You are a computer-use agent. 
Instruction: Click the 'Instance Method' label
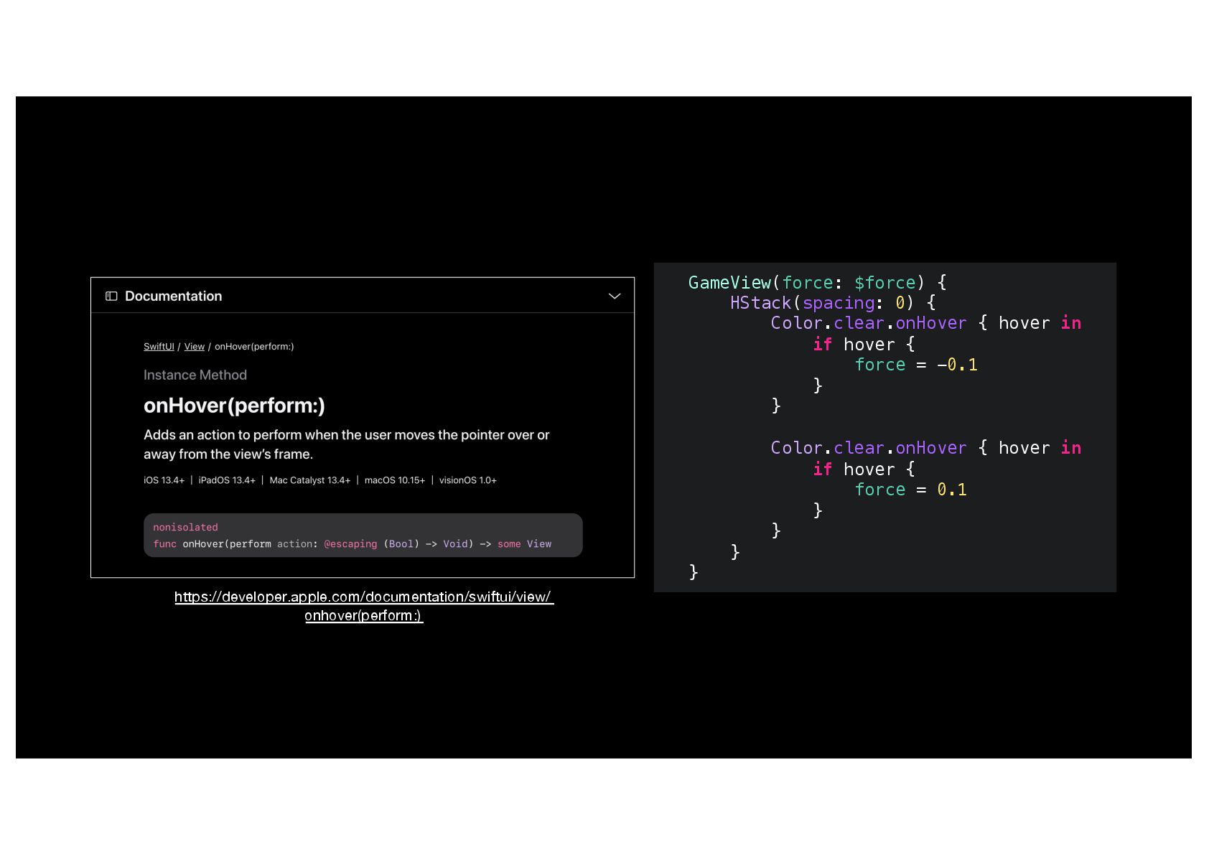pos(195,375)
